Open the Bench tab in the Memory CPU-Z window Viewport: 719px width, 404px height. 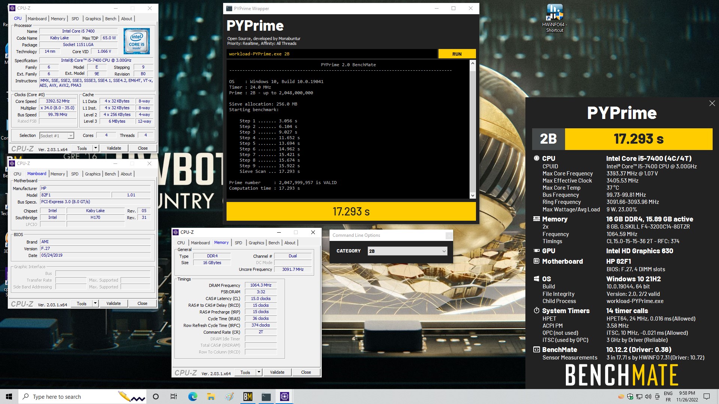[274, 243]
